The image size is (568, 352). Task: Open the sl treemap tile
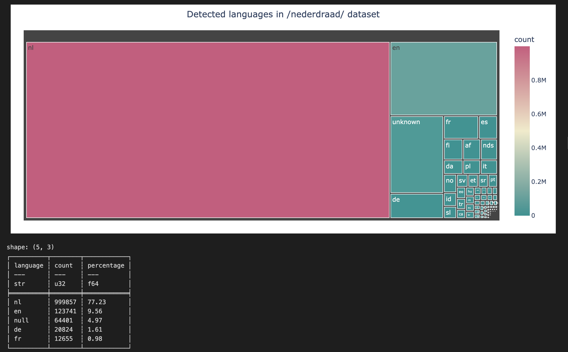coord(450,213)
